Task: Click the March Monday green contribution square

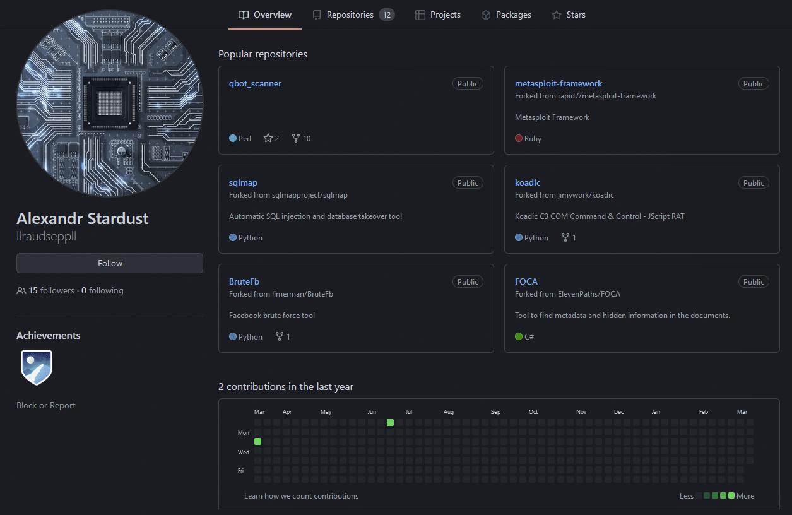Action: 257,441
